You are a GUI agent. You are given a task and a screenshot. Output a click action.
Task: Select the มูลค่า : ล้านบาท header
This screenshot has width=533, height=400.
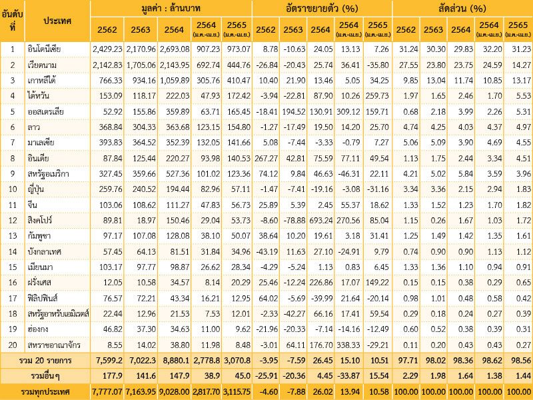click(171, 8)
